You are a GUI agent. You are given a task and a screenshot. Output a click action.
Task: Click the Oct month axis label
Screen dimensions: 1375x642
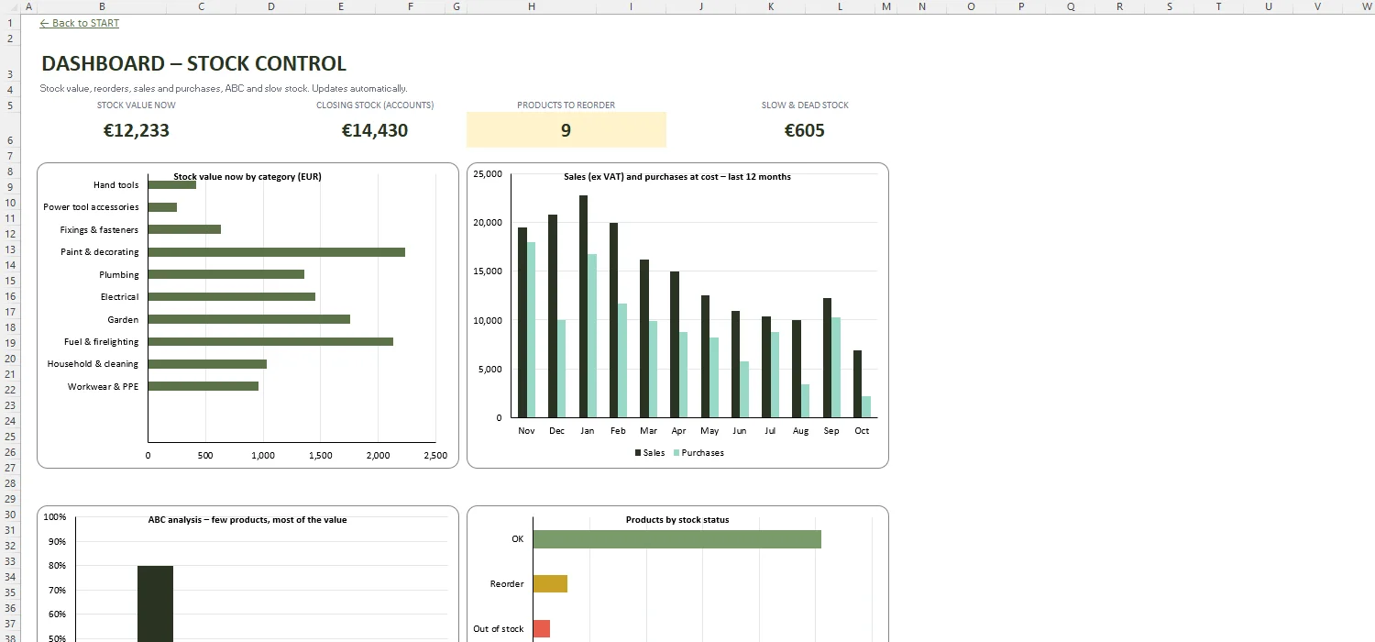tap(862, 431)
